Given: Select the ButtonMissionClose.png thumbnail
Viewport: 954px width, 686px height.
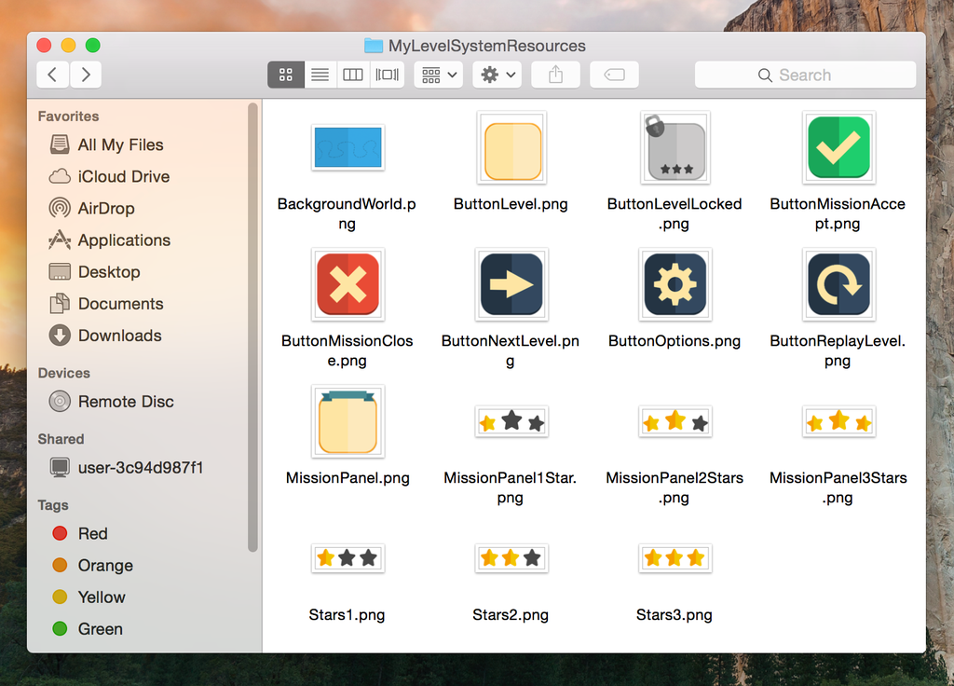Looking at the screenshot, I should click(x=348, y=284).
